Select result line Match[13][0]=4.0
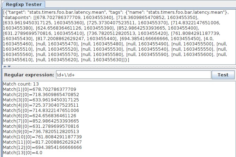The width and height of the screenshot is (236, 157). 23,153
